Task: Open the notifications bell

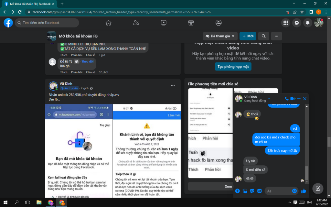Action: point(308,23)
